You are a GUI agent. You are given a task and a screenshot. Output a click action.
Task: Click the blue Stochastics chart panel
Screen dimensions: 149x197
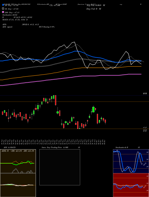131,161
